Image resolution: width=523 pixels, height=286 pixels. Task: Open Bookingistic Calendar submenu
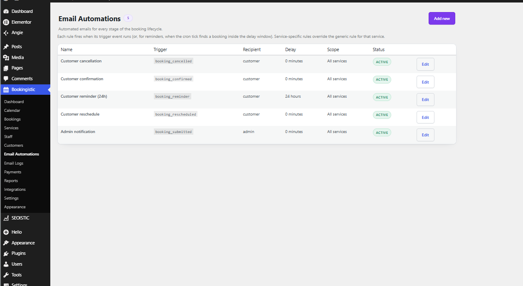12,111
